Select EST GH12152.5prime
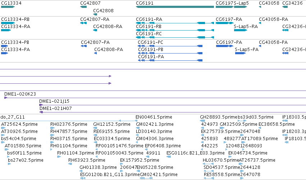The image size is (306, 180). point(112,124)
